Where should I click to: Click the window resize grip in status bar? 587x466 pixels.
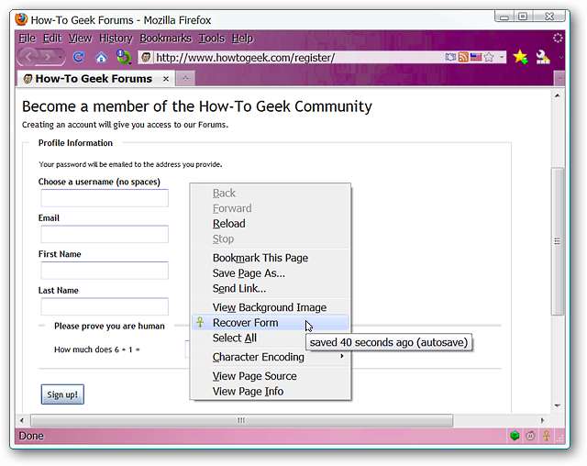click(560, 437)
